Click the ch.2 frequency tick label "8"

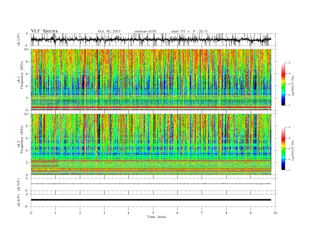27,126
